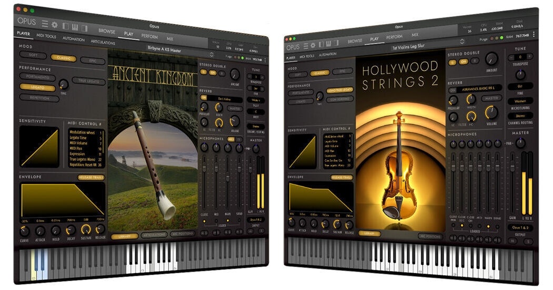Viewport: 553px width, 290px height.
Task: Click the settings gear in right Opus window
Action: [313, 47]
